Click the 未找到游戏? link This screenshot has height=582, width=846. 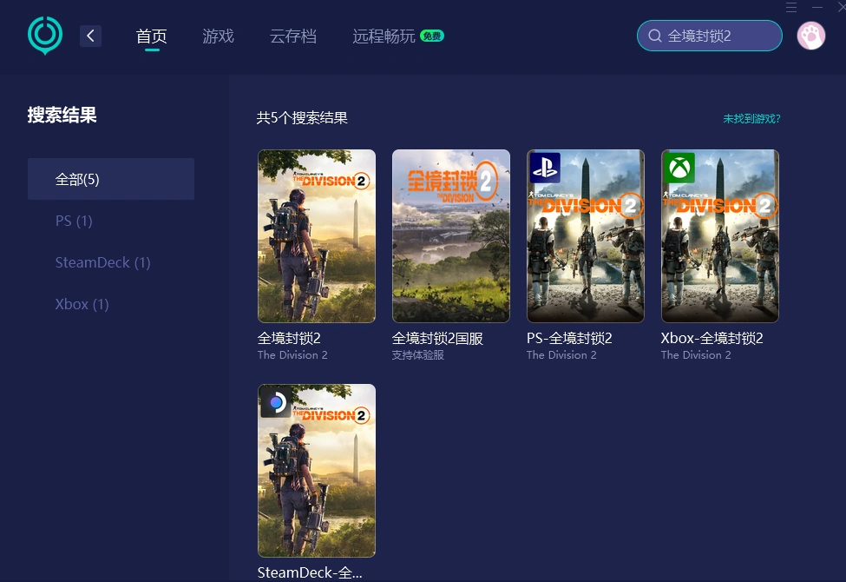[751, 118]
